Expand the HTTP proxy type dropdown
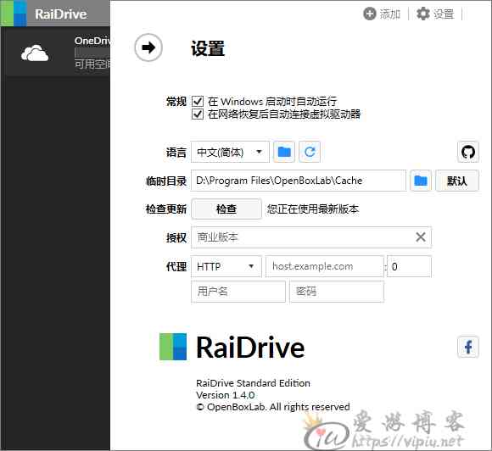This screenshot has height=451, width=492. (x=226, y=266)
